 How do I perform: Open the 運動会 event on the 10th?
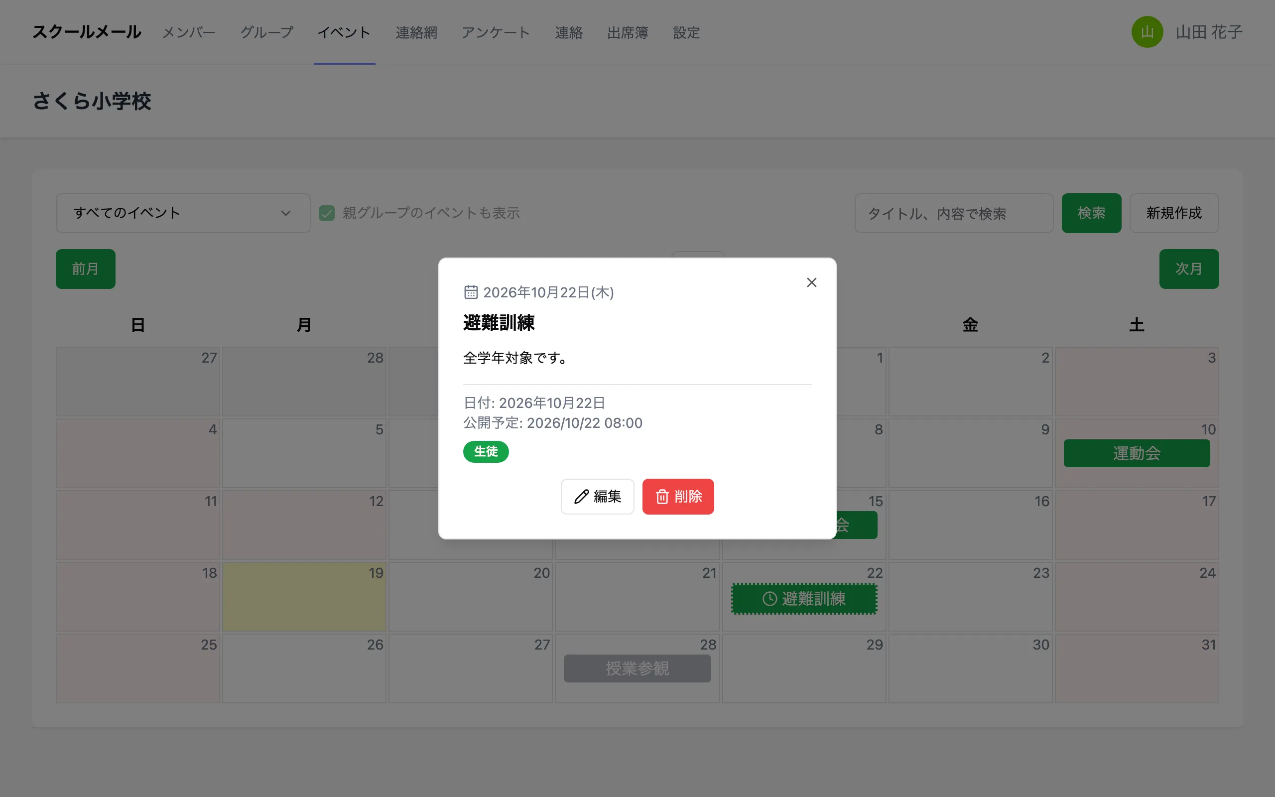[1137, 453]
